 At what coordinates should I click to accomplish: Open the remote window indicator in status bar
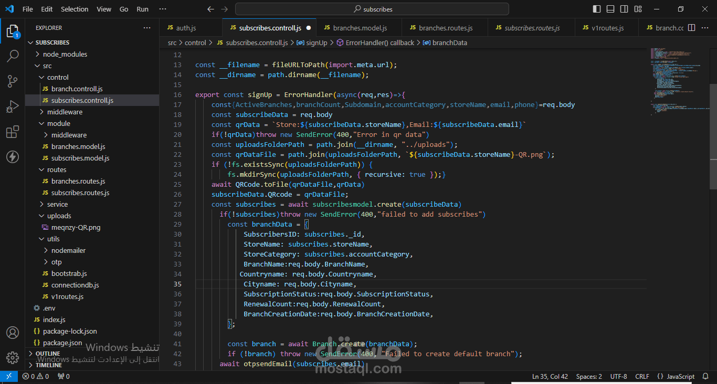[8, 376]
